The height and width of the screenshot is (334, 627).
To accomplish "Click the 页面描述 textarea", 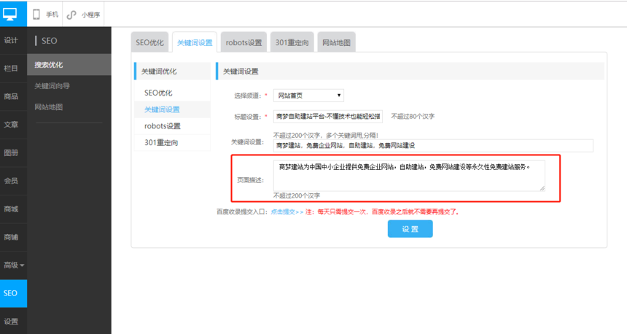I will pyautogui.click(x=409, y=176).
